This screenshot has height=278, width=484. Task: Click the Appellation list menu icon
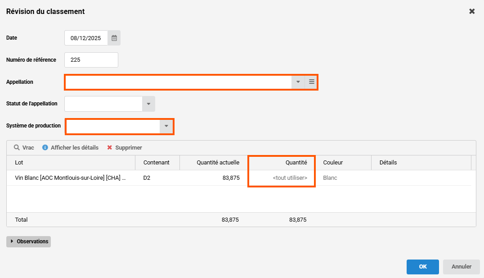(311, 82)
